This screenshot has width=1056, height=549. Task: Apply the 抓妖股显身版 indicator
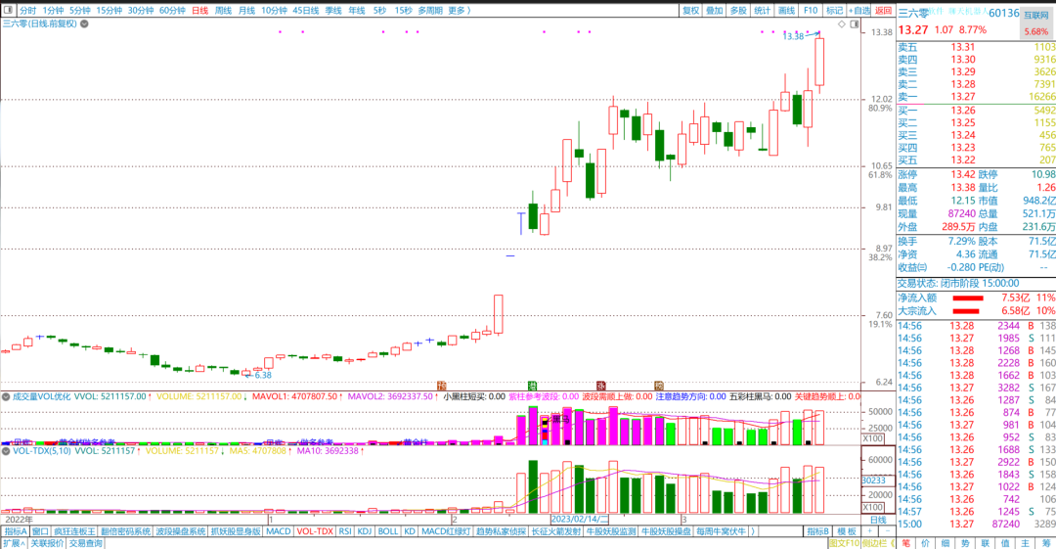click(x=235, y=531)
